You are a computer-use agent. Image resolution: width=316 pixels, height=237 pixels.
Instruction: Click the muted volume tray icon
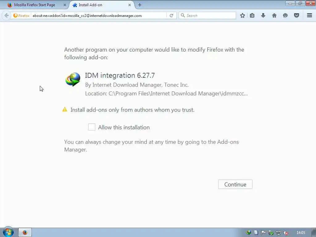(285, 233)
